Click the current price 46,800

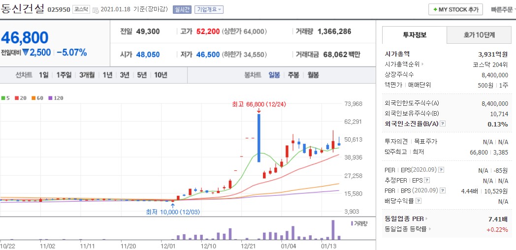click(25, 38)
